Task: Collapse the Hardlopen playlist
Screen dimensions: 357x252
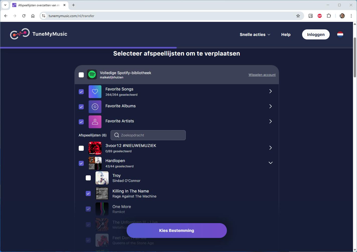Action: (x=271, y=163)
